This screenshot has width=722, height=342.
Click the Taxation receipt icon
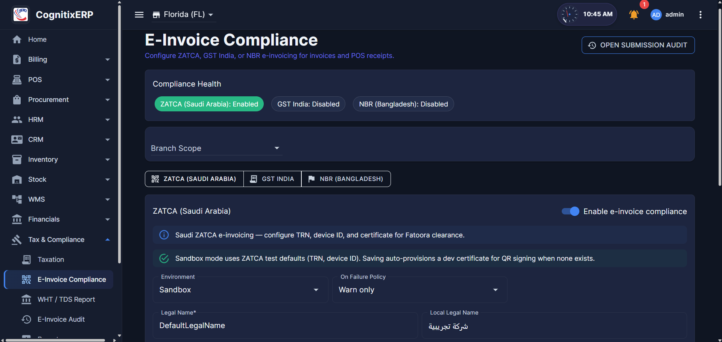click(x=26, y=260)
